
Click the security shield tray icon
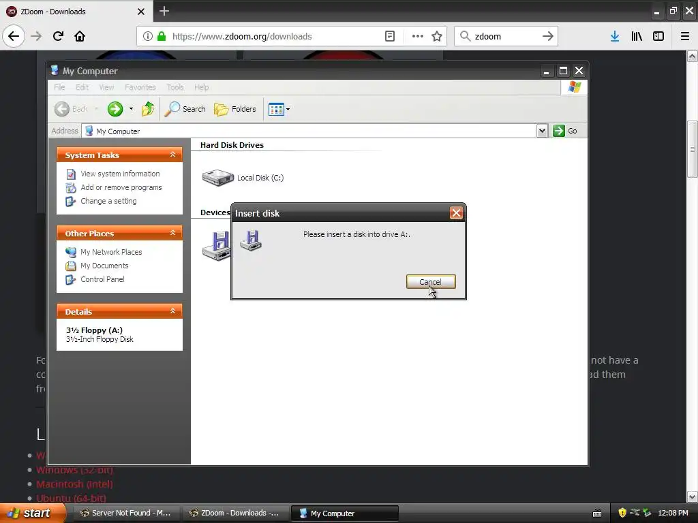click(x=622, y=513)
